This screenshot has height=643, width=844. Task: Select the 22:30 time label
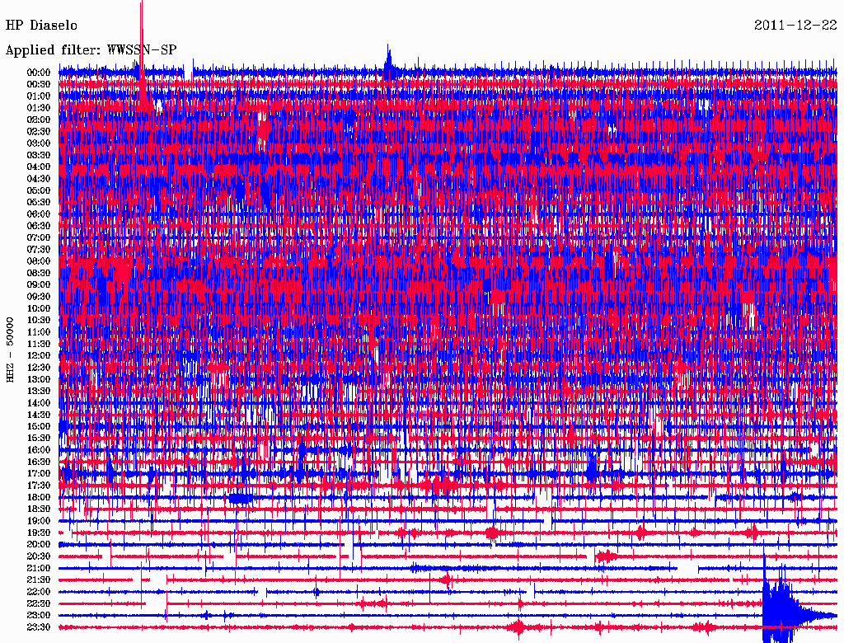pyautogui.click(x=39, y=603)
